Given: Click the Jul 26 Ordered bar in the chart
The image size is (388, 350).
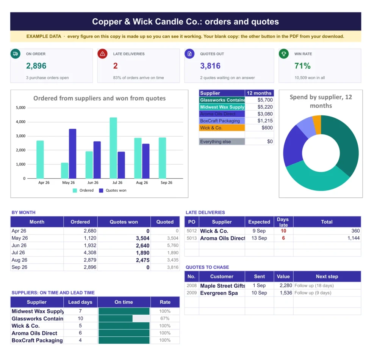Looking at the screenshot, I should (x=113, y=148).
